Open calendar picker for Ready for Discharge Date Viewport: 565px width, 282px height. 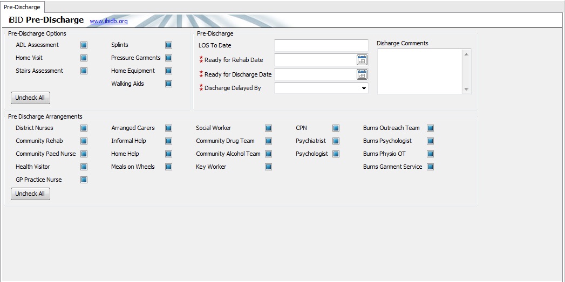[362, 74]
